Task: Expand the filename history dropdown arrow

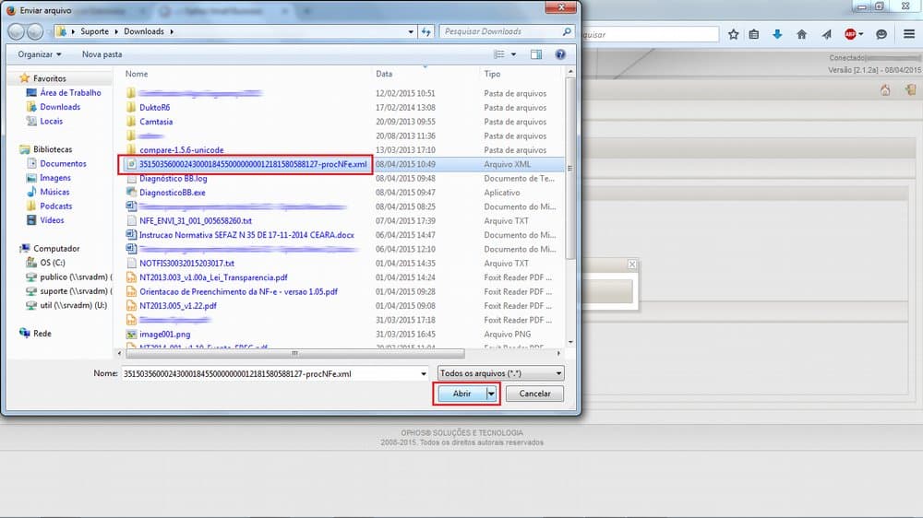Action: pos(424,373)
